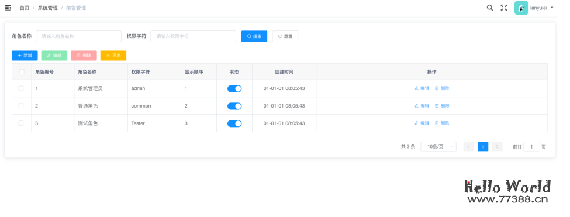Edit the 系统管理员 row via 编辑
The image size is (570, 217).
(x=422, y=88)
